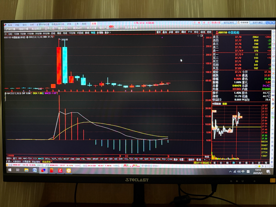Select the highlighted 年线 period
276x207 pixels.
pos(93,33)
